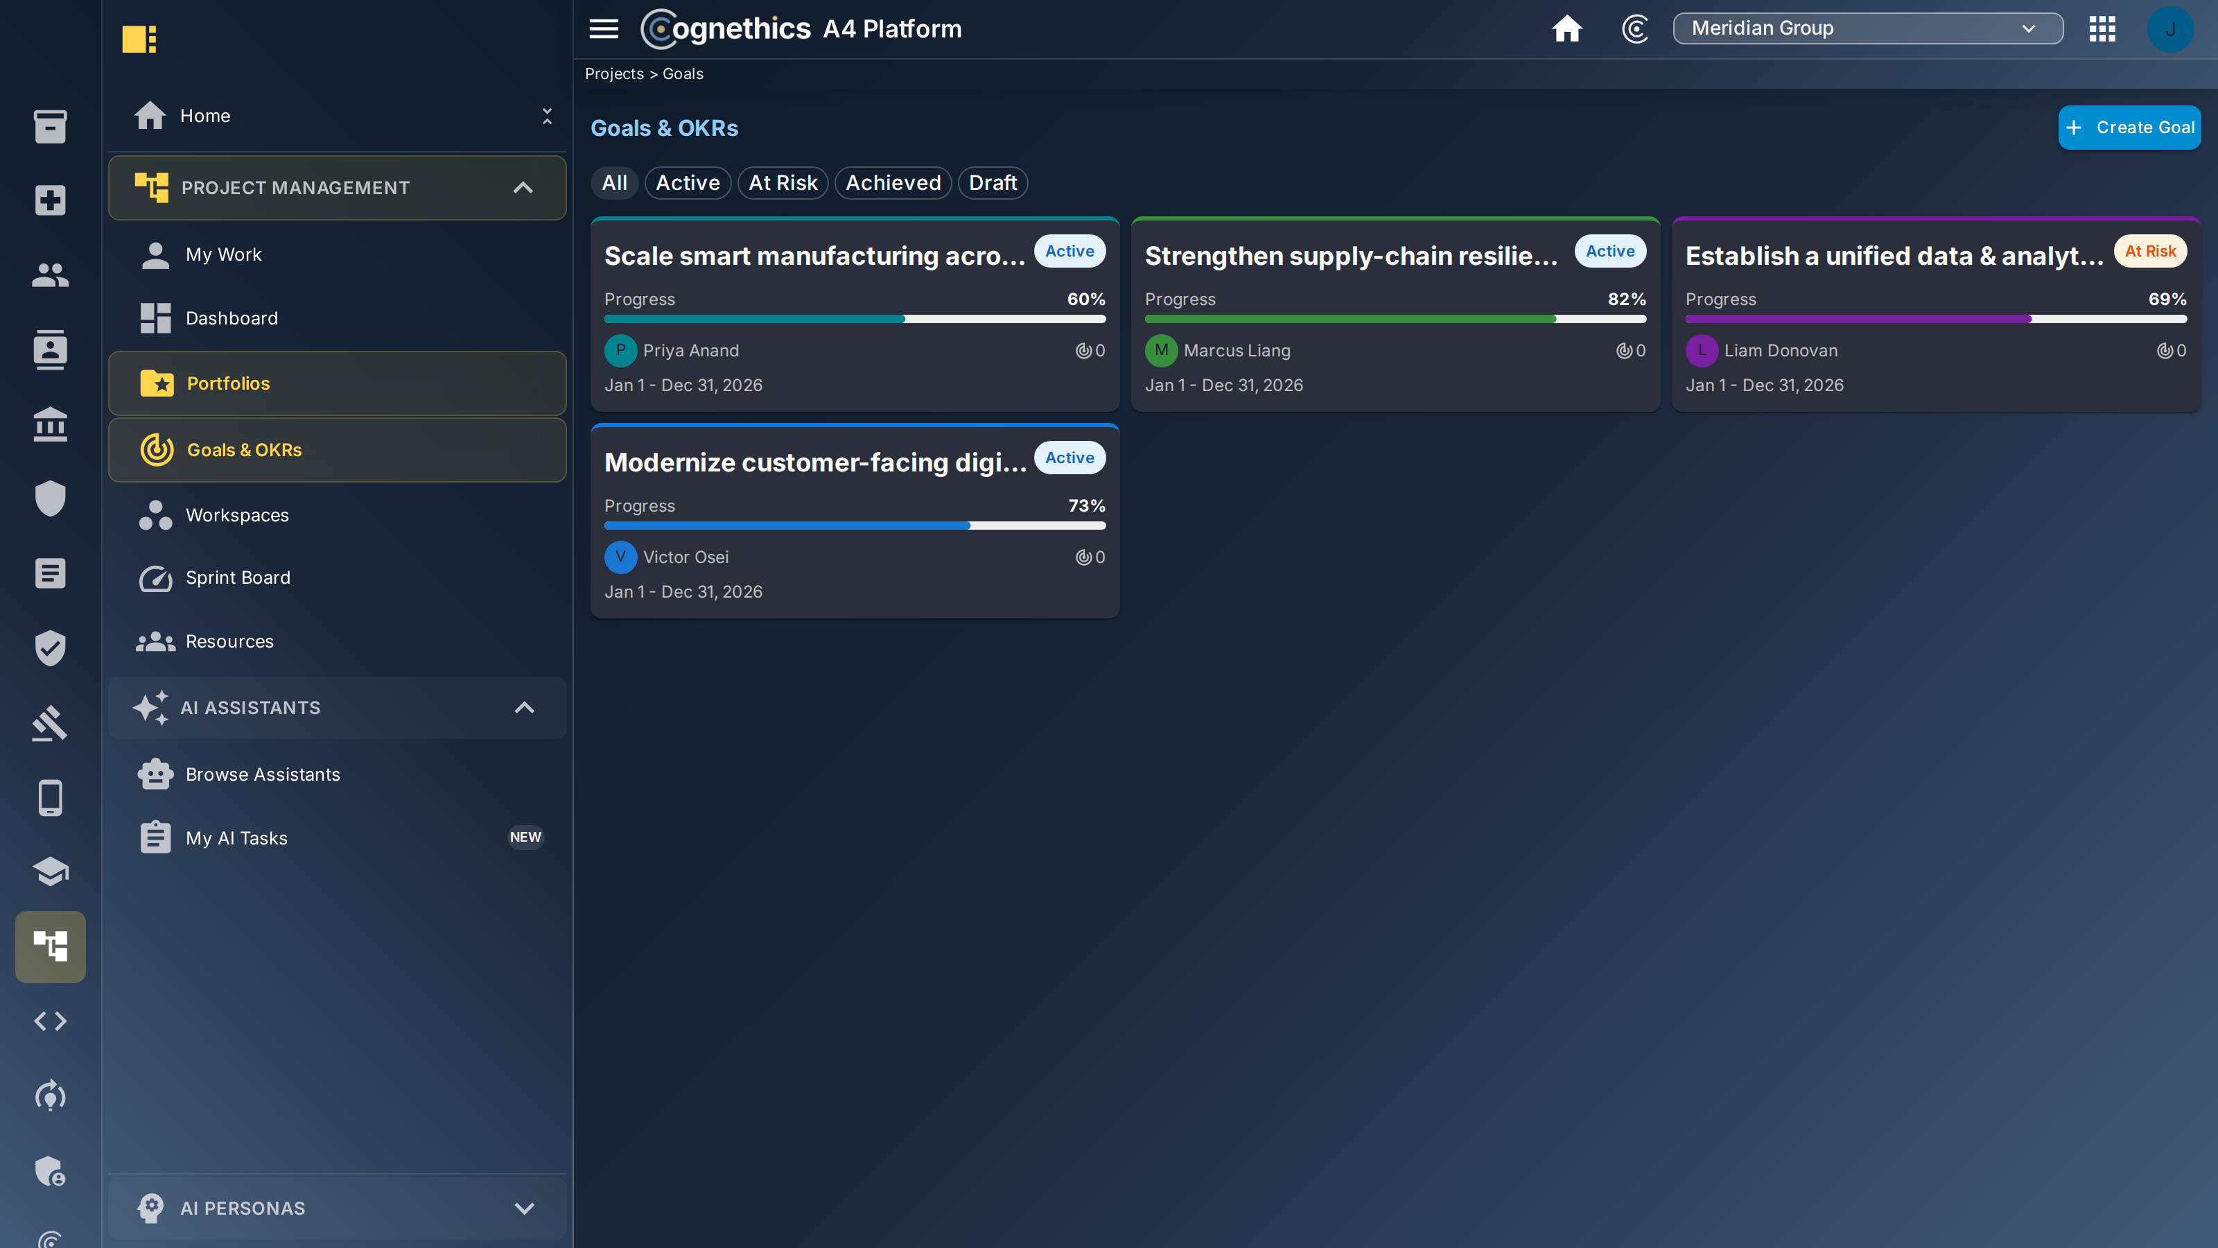The image size is (2218, 1248).
Task: Click the code brackets icon
Action: click(50, 1021)
